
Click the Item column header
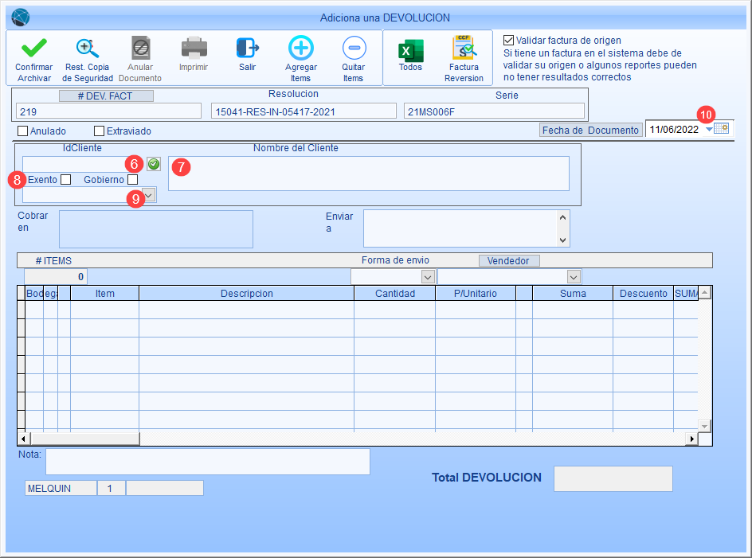click(x=104, y=294)
